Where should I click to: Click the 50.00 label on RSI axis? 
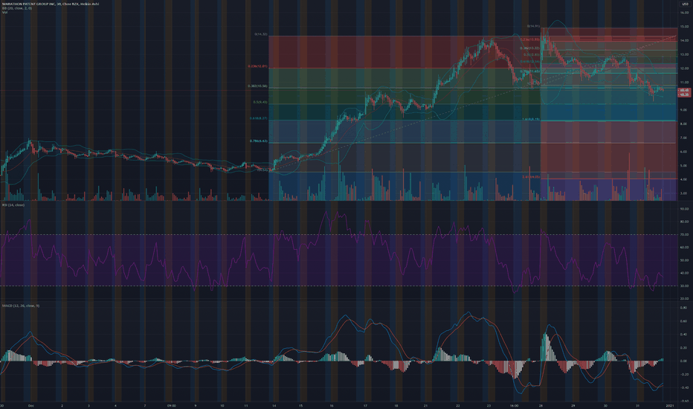point(685,260)
